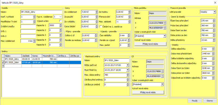Click the shift Název field SP1 5520_2den
Screen dimensions: 218x105
(x=117, y=60)
